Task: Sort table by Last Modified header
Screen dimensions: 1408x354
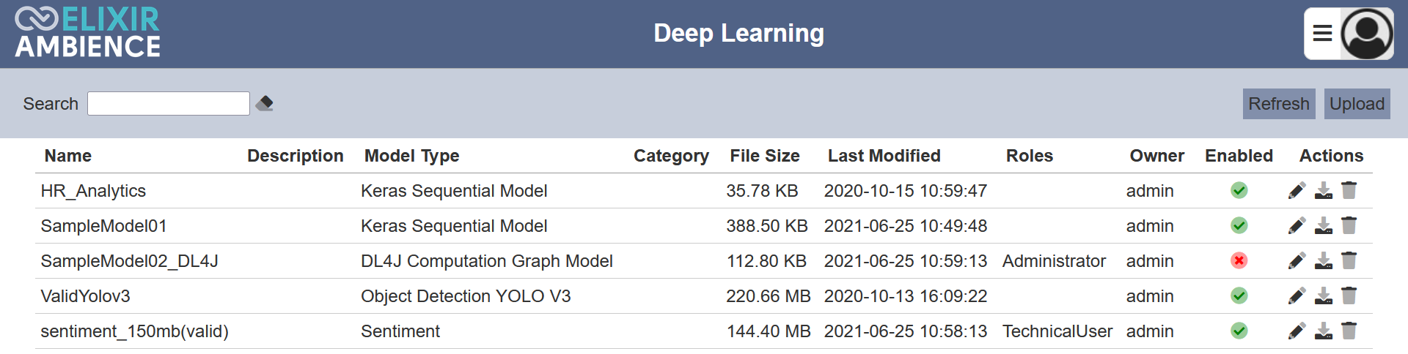Action: tap(884, 156)
